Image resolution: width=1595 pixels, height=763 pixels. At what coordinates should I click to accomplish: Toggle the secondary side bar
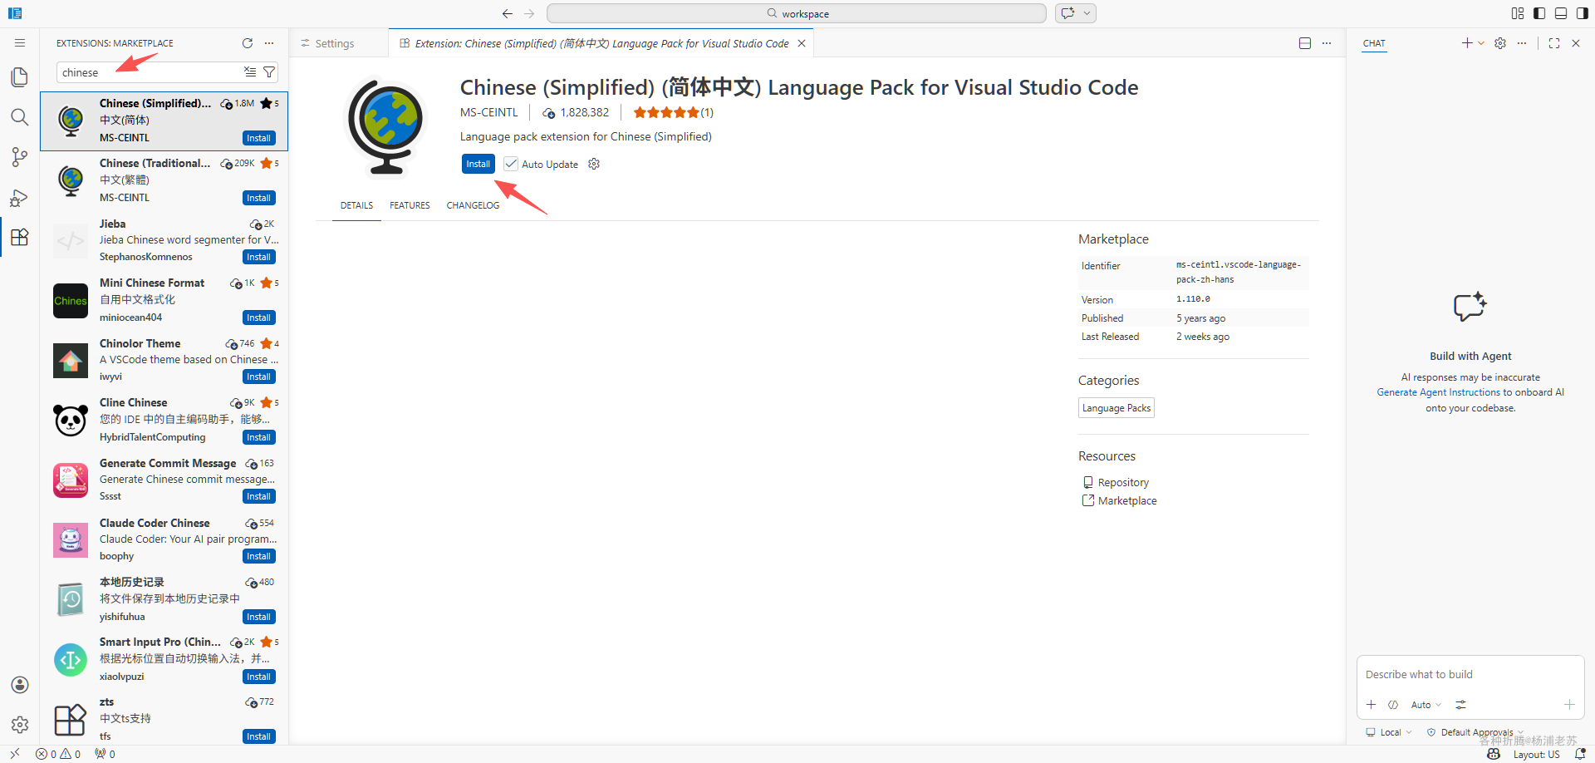coord(1583,13)
